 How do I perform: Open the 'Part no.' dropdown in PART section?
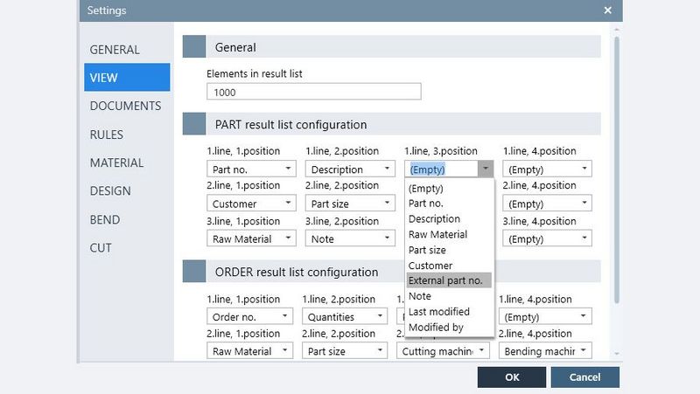(250, 169)
